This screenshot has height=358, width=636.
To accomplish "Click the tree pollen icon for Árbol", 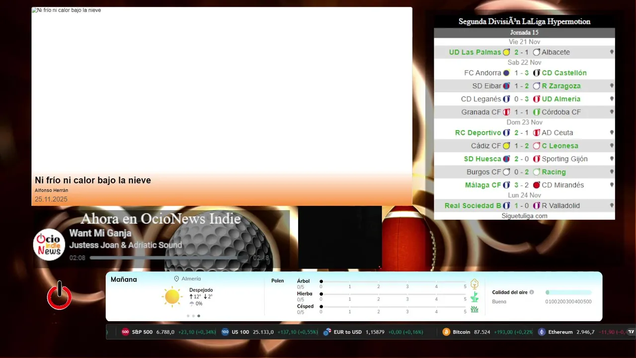I will click(x=475, y=284).
